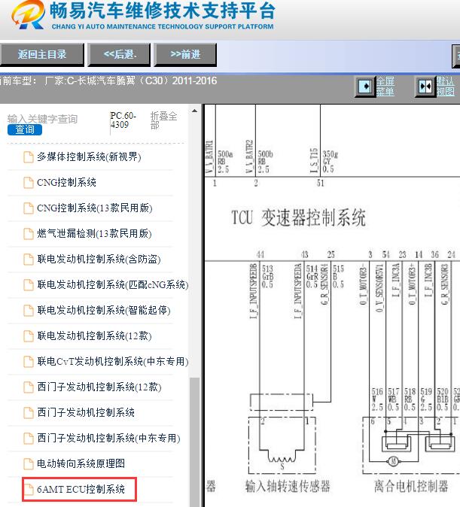The width and height of the screenshot is (460, 507).
Task: Click document icon beside 联电发动机控制系统(匹配cNG系统)
Action: click(x=29, y=285)
